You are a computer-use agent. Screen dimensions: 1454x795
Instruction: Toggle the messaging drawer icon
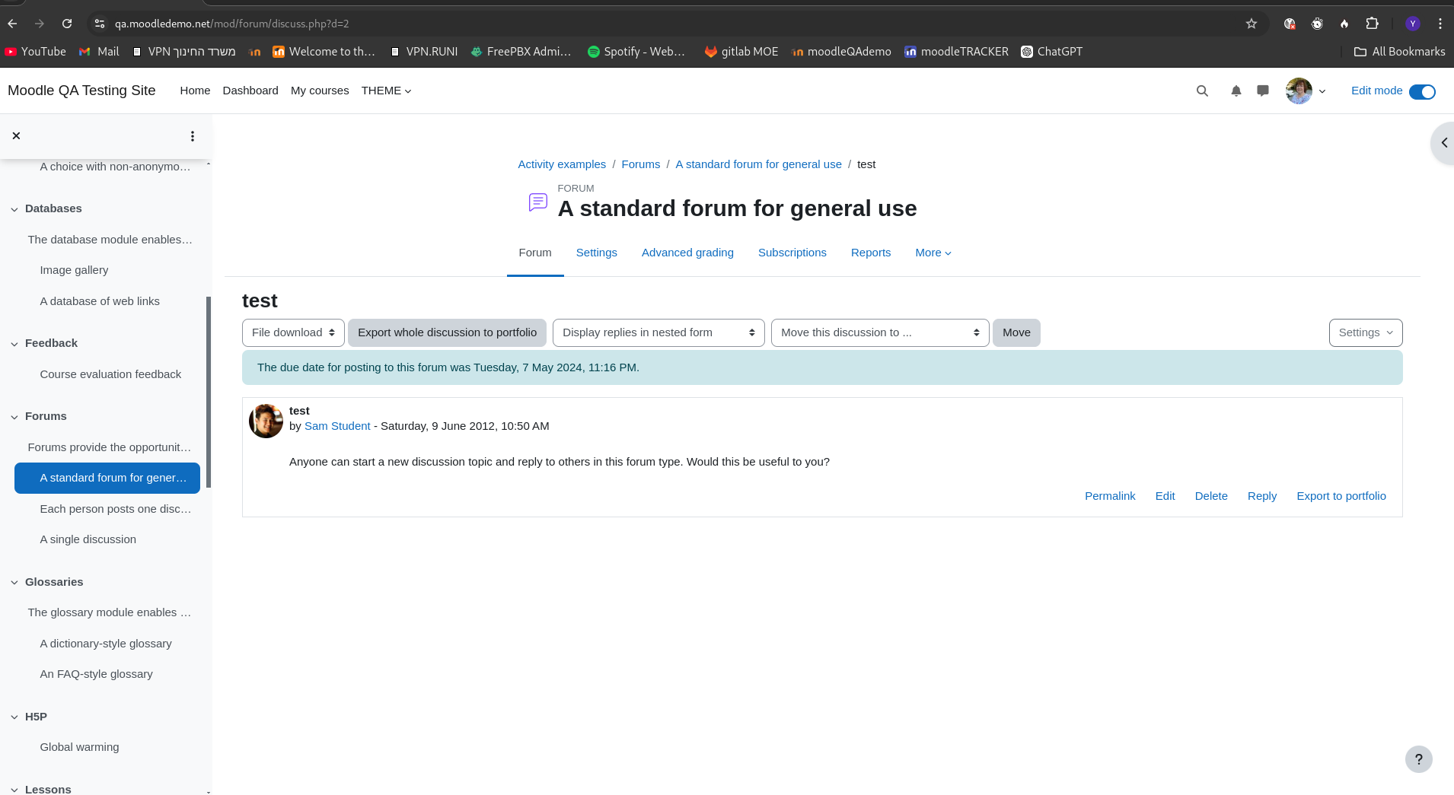pyautogui.click(x=1263, y=91)
